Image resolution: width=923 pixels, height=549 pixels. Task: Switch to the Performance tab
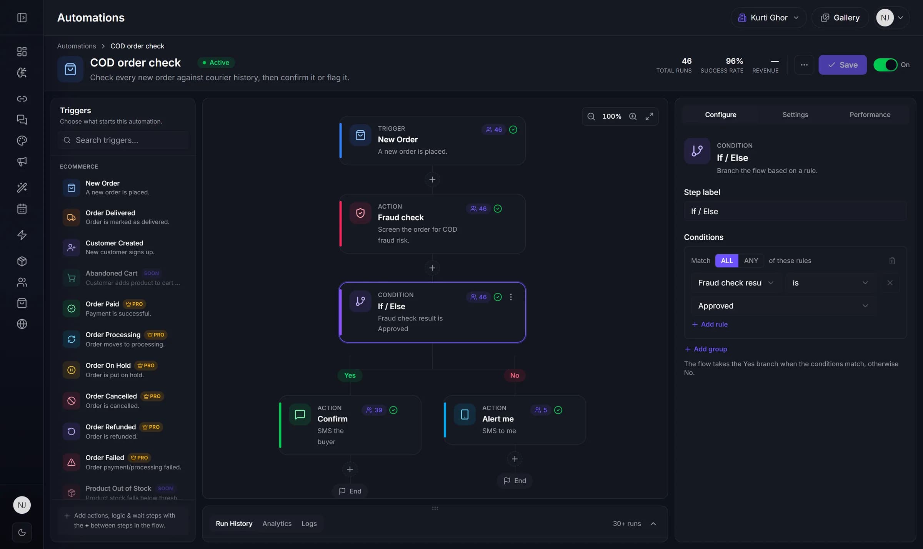pos(870,115)
